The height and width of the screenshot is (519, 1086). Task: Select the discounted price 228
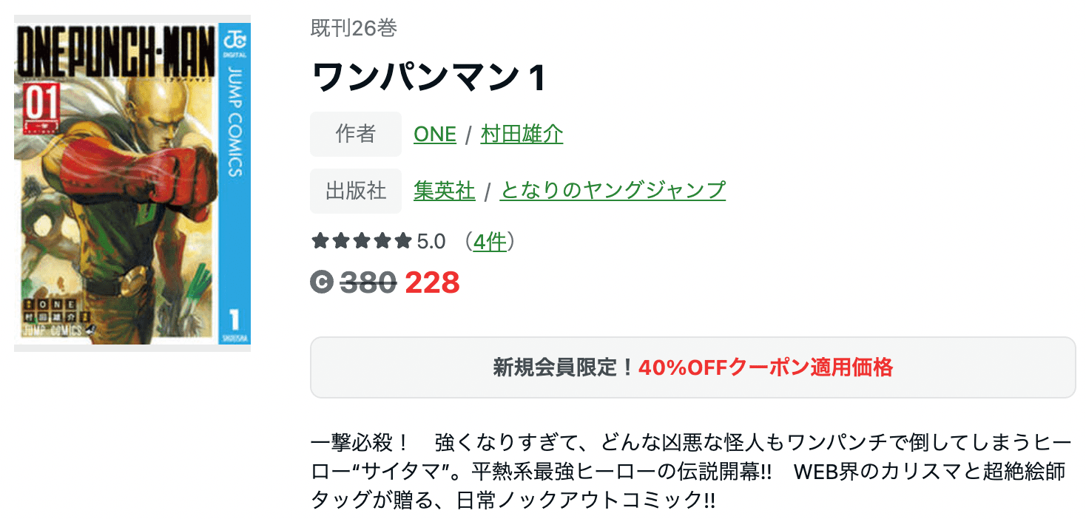433,282
